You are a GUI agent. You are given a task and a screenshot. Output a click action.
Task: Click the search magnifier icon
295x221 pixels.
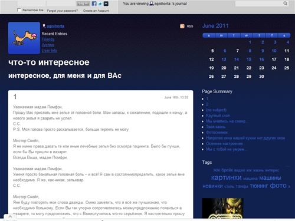coord(285,4)
